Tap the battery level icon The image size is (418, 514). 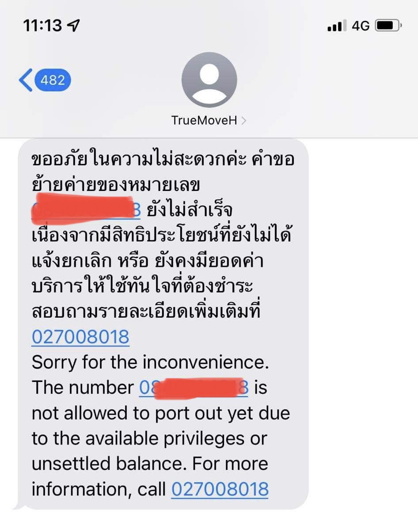point(388,25)
